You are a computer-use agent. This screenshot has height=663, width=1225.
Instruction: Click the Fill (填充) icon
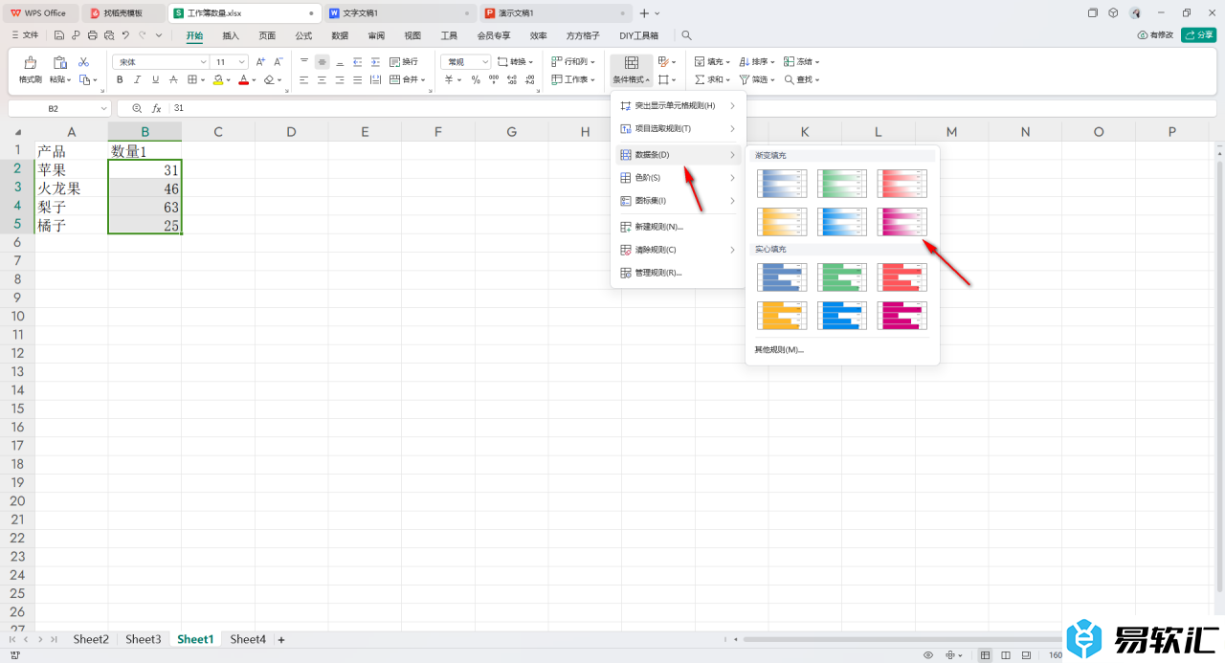pyautogui.click(x=700, y=61)
